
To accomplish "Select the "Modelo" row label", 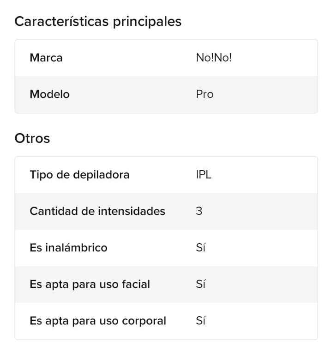I will click(50, 94).
